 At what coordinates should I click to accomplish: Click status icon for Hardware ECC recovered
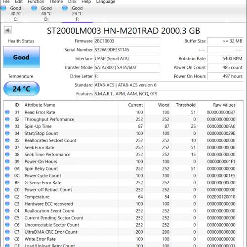pos(7,204)
